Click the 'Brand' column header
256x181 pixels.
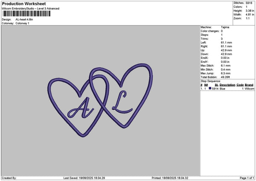click(x=249, y=85)
